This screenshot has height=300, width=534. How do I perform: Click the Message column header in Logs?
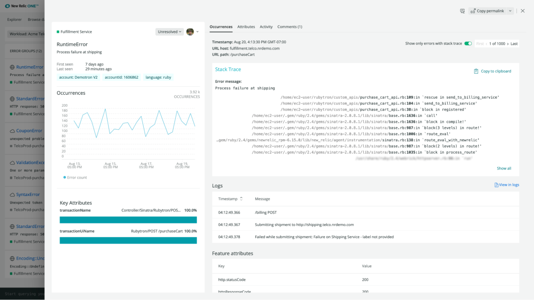pyautogui.click(x=263, y=199)
